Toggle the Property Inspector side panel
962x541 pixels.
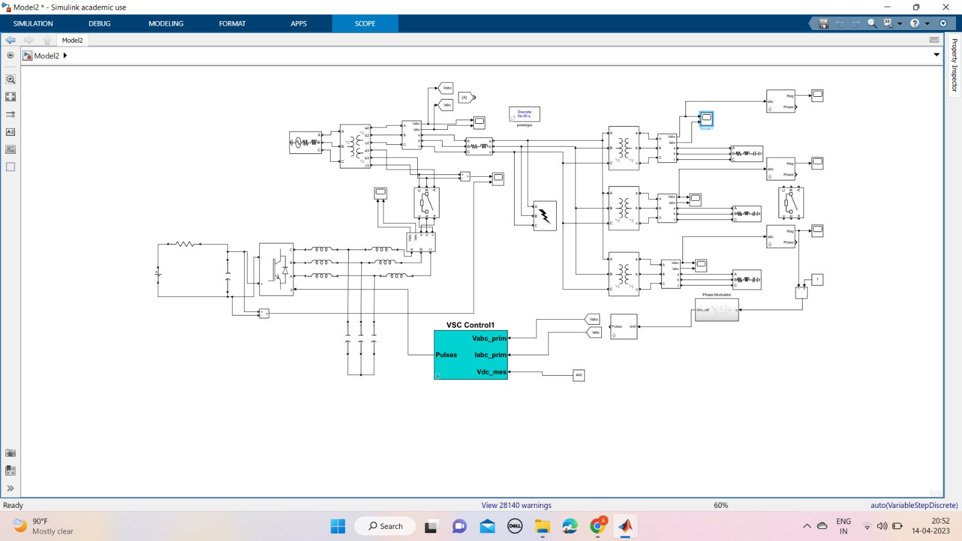(954, 65)
